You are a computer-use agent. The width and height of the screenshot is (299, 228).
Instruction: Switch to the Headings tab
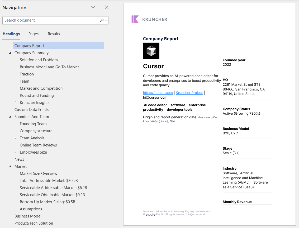point(11,34)
